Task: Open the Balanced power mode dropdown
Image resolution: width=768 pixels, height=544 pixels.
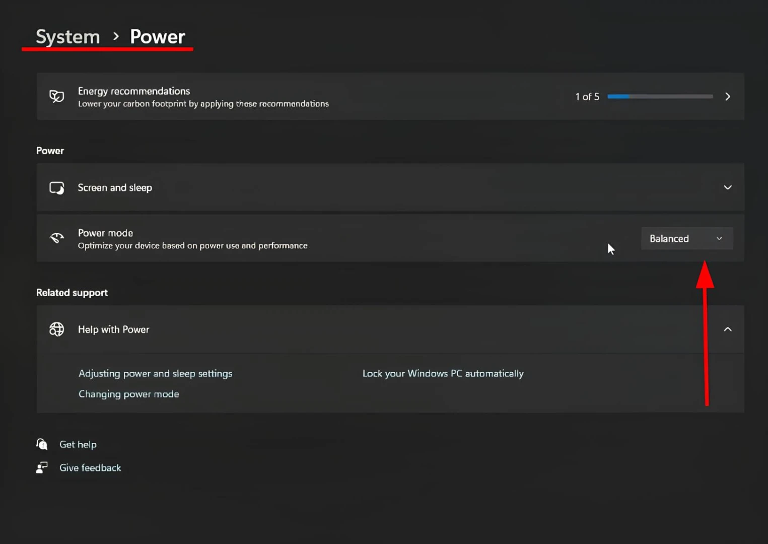Action: tap(687, 238)
